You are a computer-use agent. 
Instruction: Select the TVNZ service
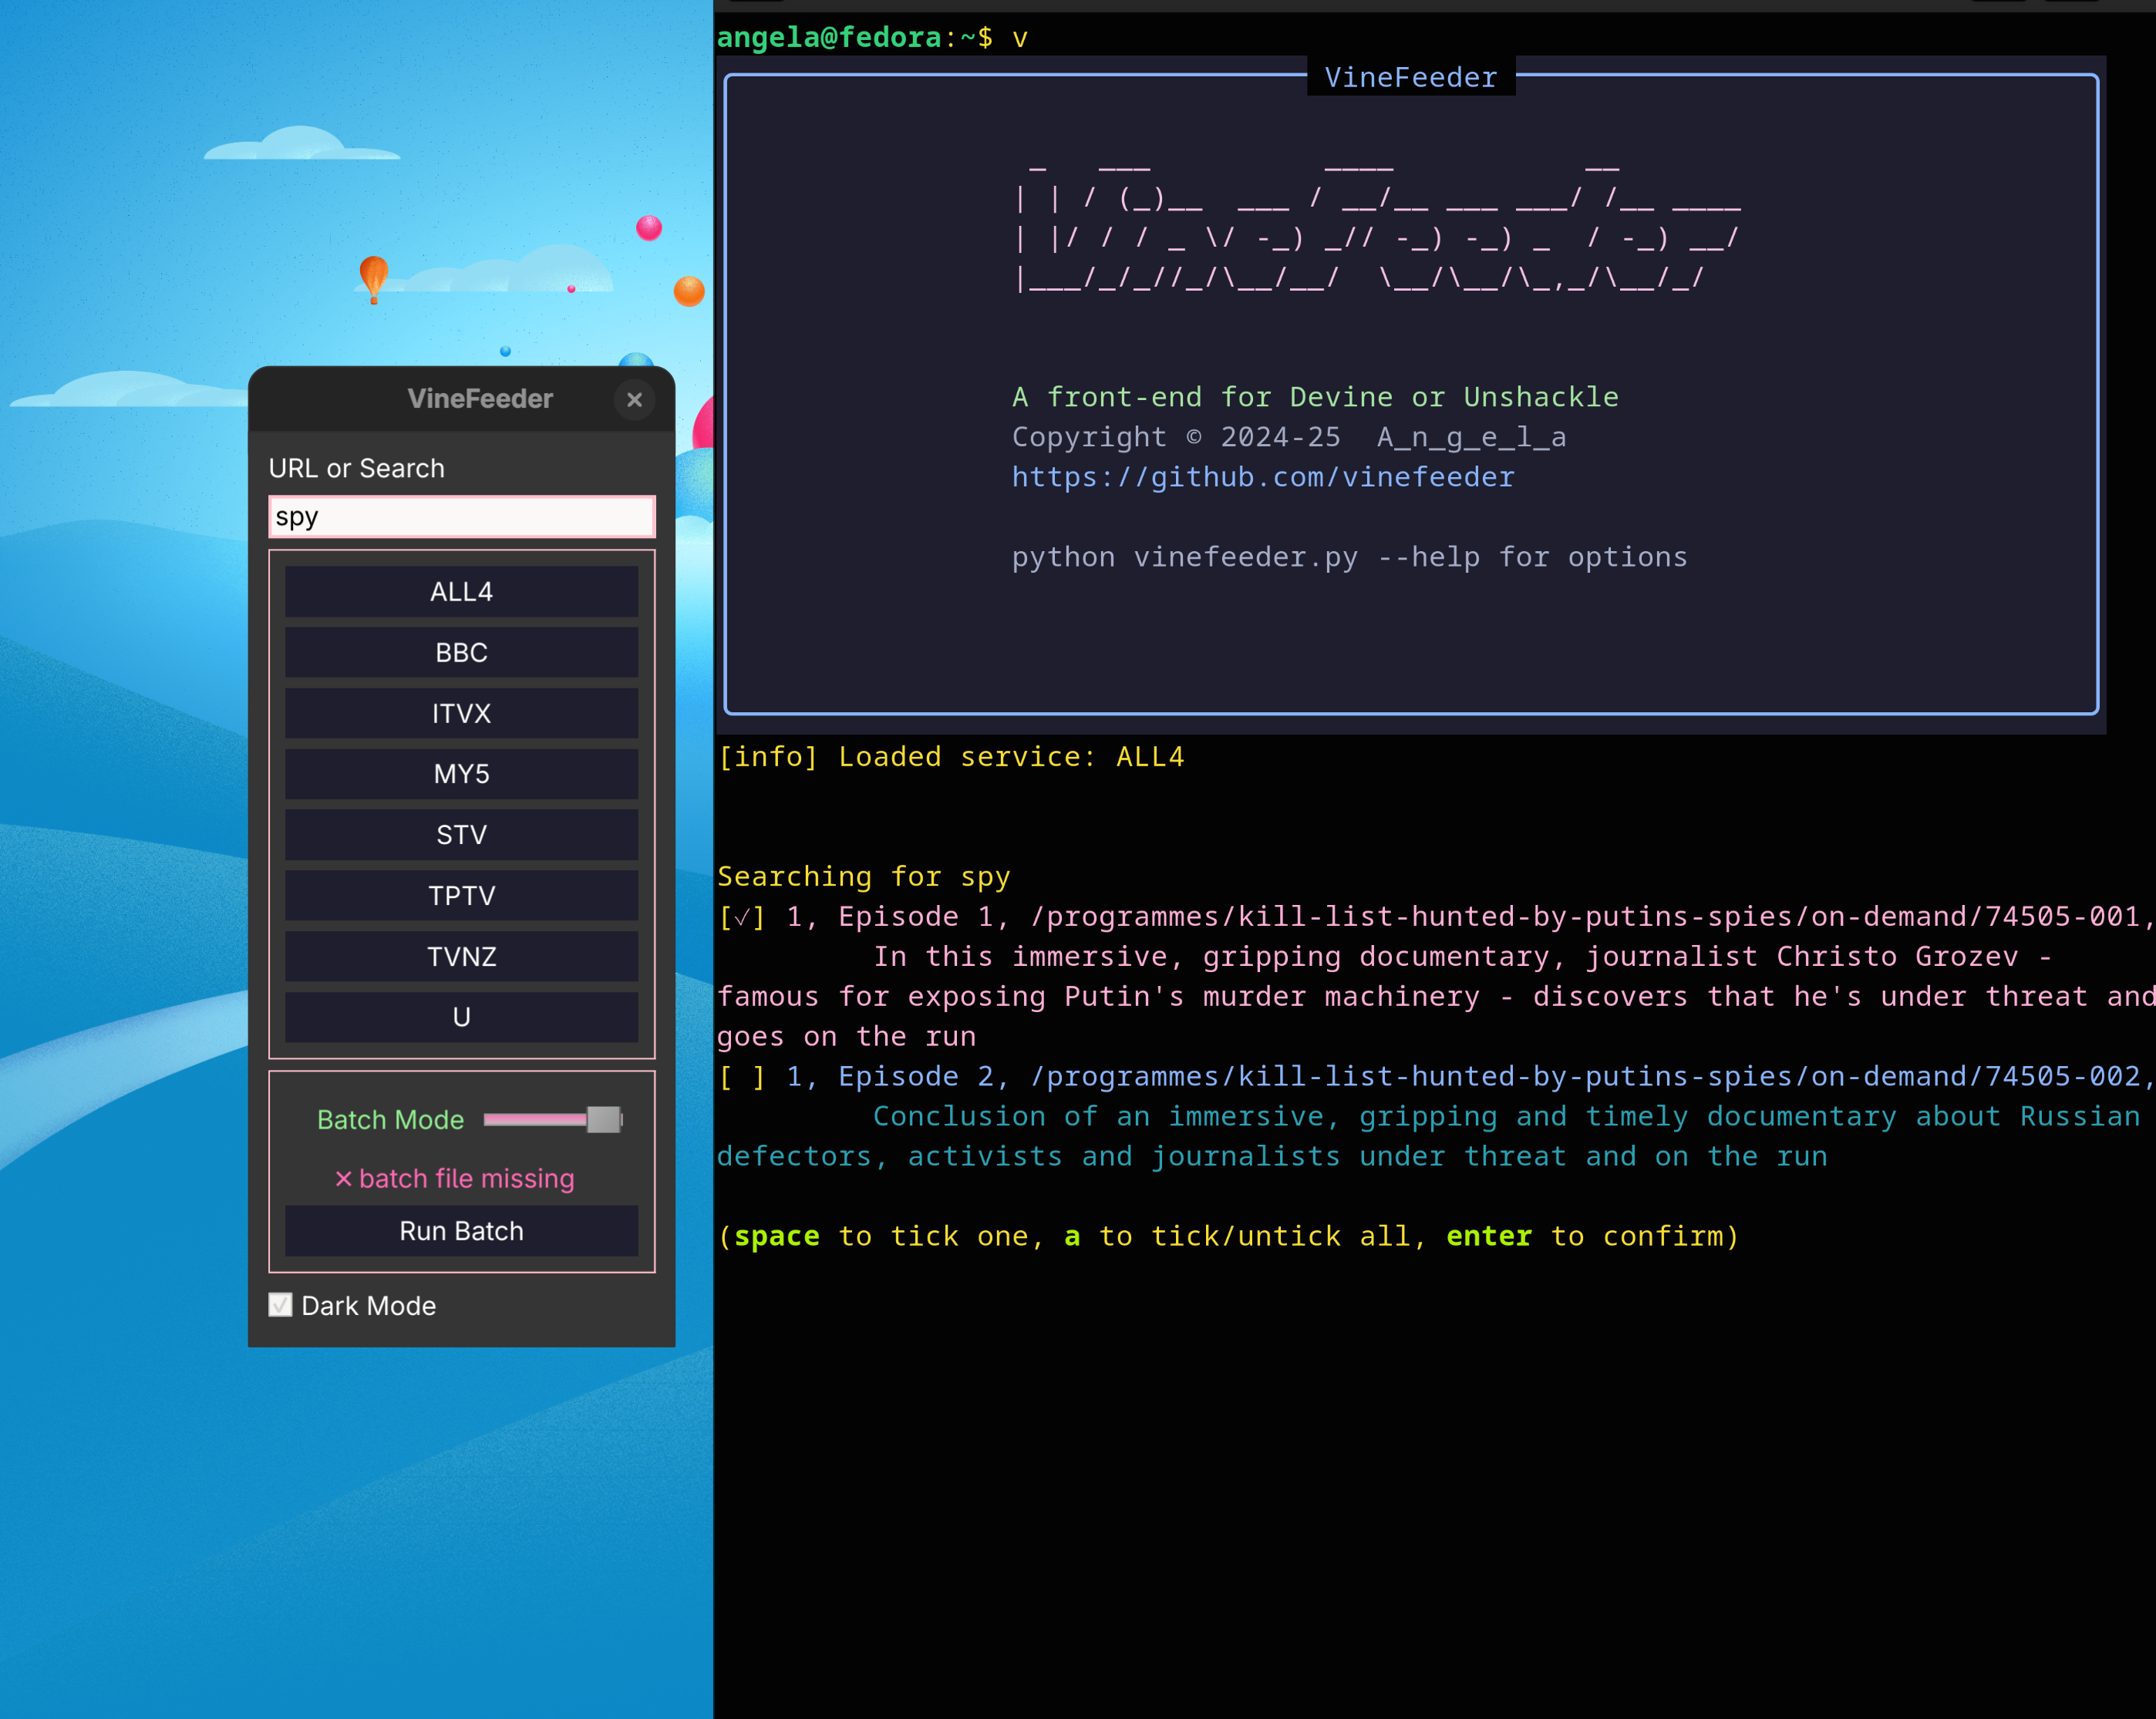coord(461,957)
